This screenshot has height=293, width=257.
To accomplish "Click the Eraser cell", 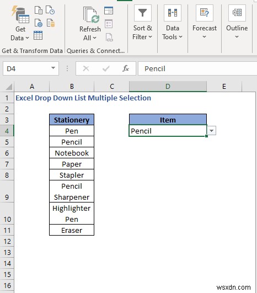I will 72,230.
